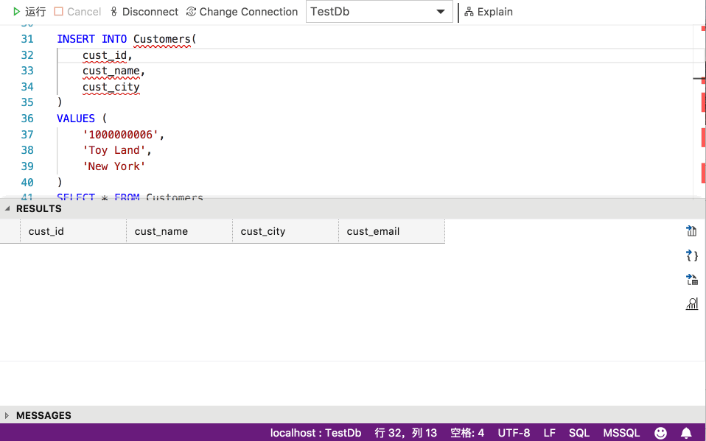Click cust_name on line 33

click(111, 71)
